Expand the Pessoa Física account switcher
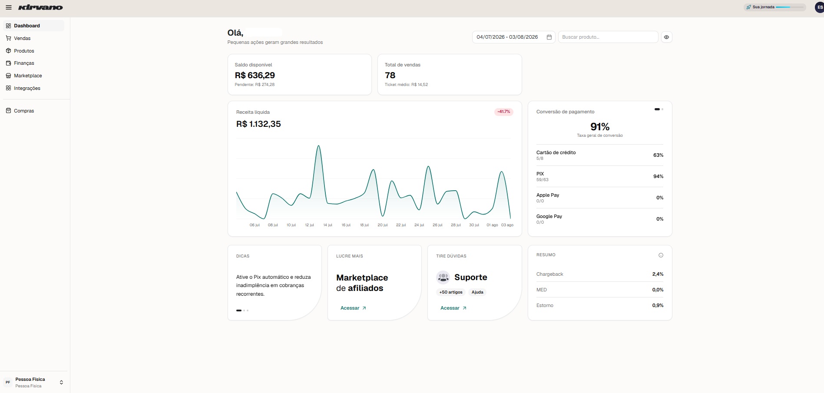The image size is (824, 393). point(34,382)
